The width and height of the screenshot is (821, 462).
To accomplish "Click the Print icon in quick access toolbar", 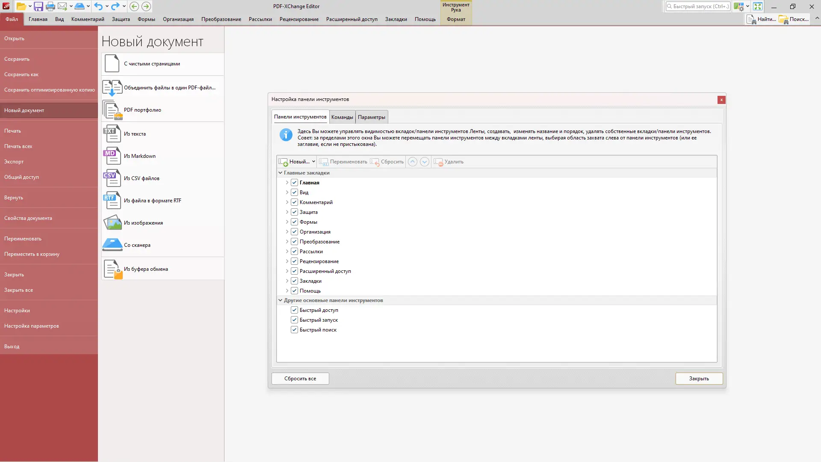I will point(50,6).
